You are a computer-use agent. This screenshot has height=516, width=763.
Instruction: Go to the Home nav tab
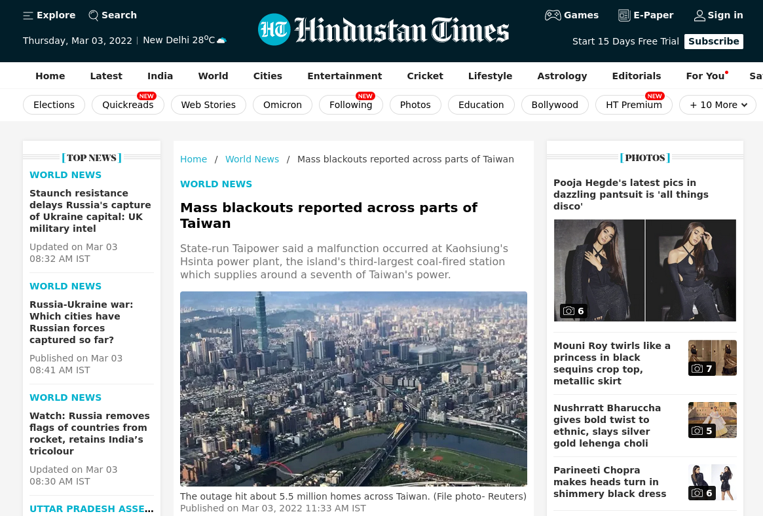(x=50, y=76)
